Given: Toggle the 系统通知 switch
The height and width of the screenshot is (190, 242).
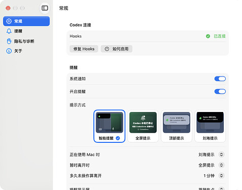Looking at the screenshot, I should (x=220, y=79).
